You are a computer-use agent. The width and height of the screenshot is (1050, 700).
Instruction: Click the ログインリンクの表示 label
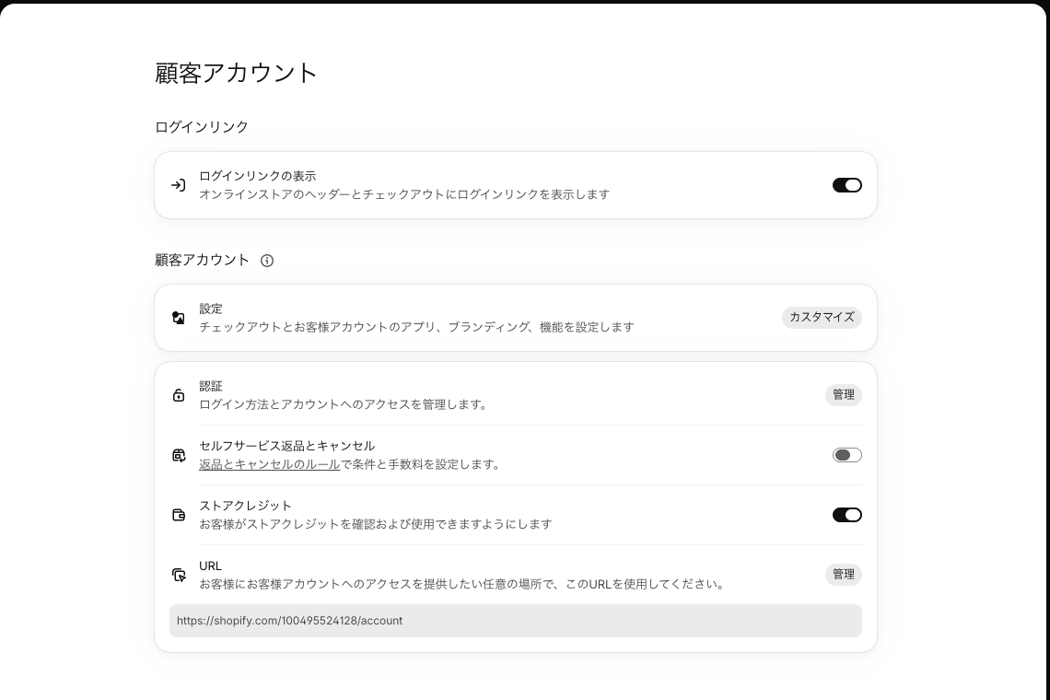tap(258, 176)
